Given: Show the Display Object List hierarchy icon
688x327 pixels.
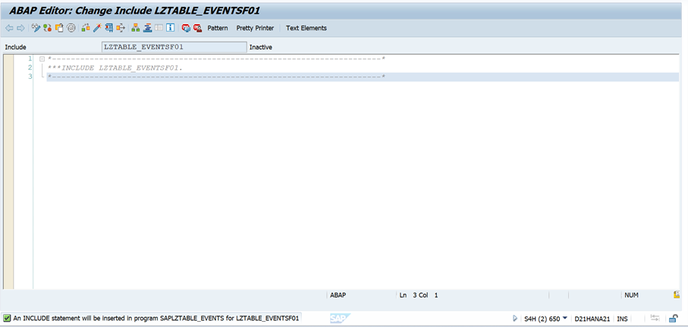Looking at the screenshot, I should coord(135,28).
